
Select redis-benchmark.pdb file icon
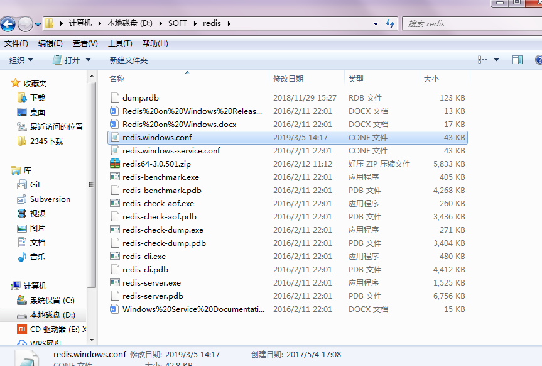(x=115, y=190)
